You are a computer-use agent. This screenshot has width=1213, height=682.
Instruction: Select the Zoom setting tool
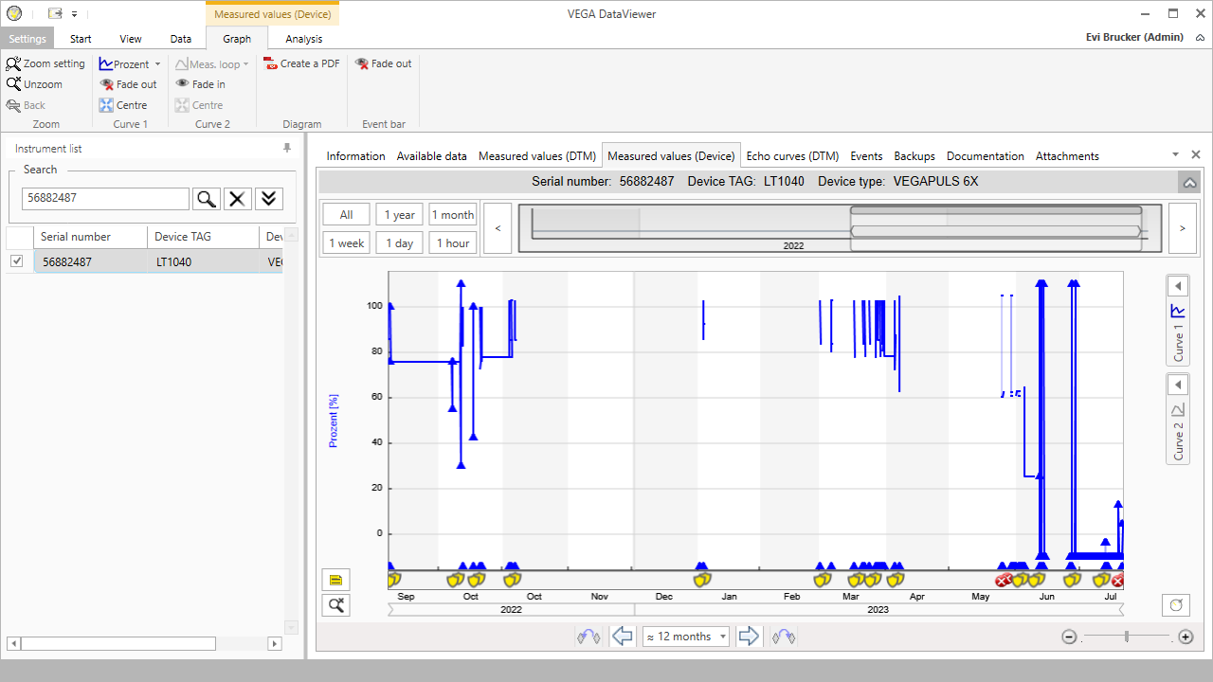(x=45, y=63)
